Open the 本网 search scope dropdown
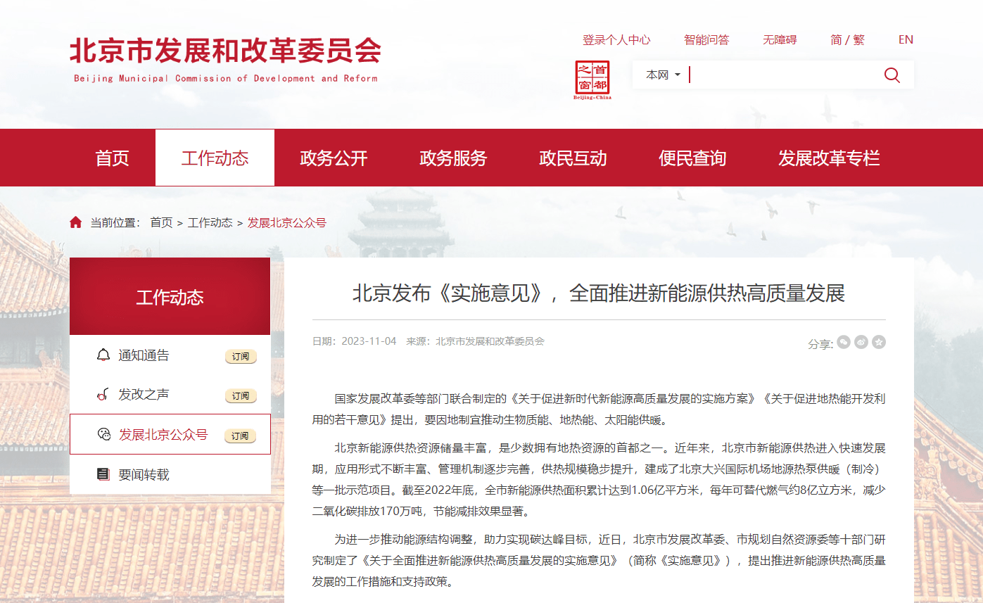The height and width of the screenshot is (603, 983). [x=663, y=75]
